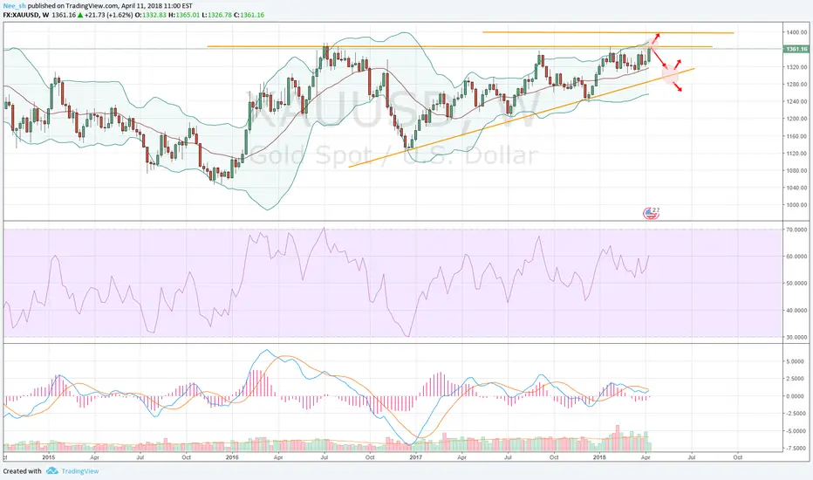Click the H:1365.01 high value
Screen dimensions: 813x480
point(184,15)
